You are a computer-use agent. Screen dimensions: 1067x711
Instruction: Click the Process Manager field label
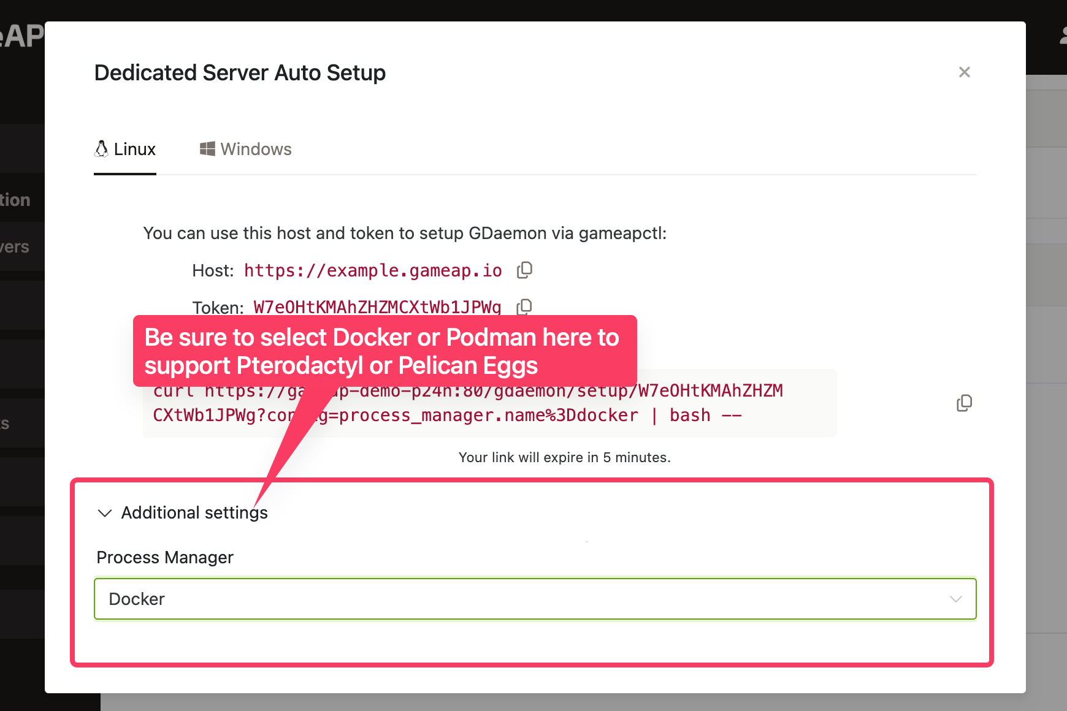[x=165, y=557]
